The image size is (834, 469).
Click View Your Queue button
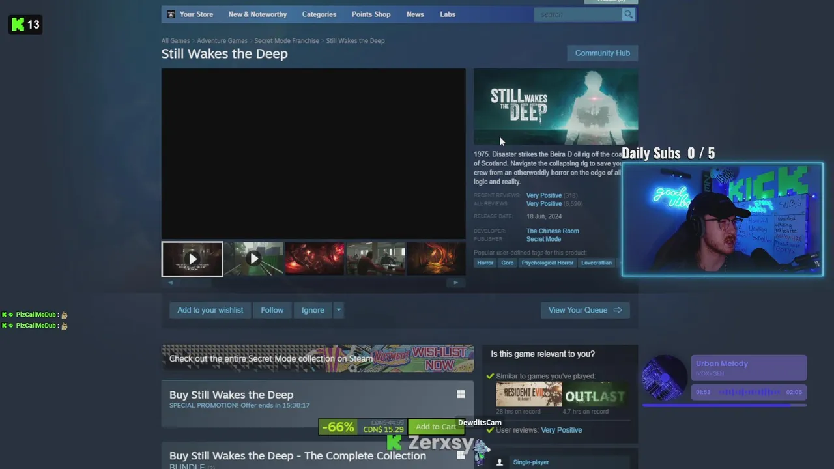(x=585, y=310)
